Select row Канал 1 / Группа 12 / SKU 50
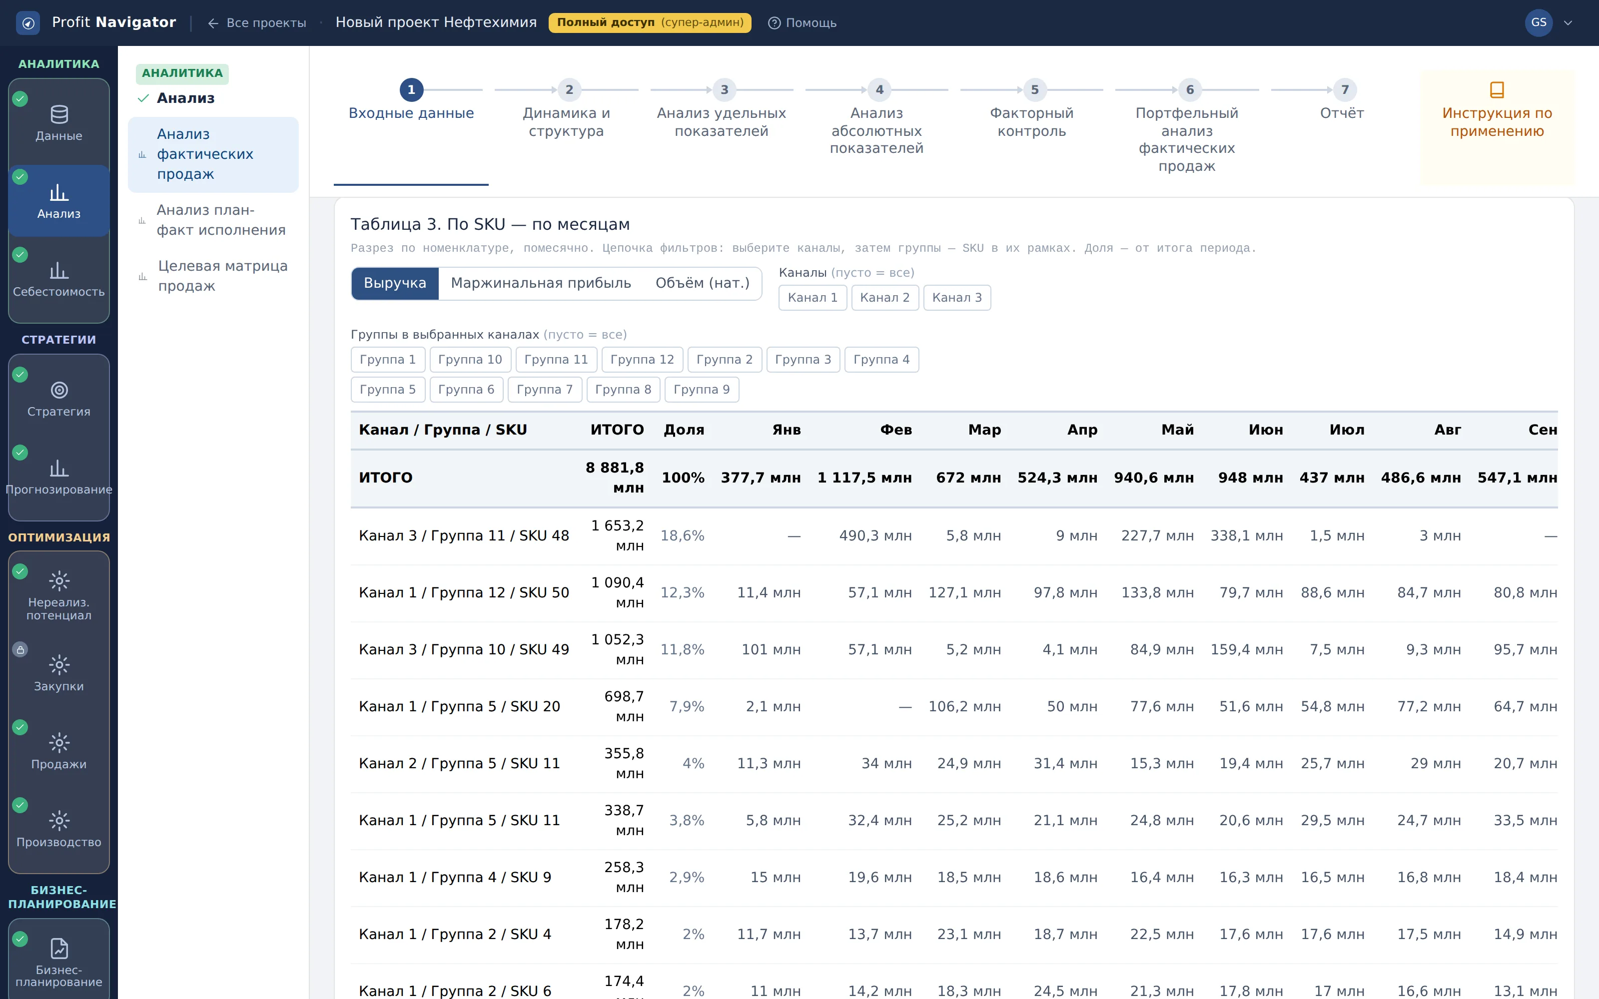 pos(953,593)
